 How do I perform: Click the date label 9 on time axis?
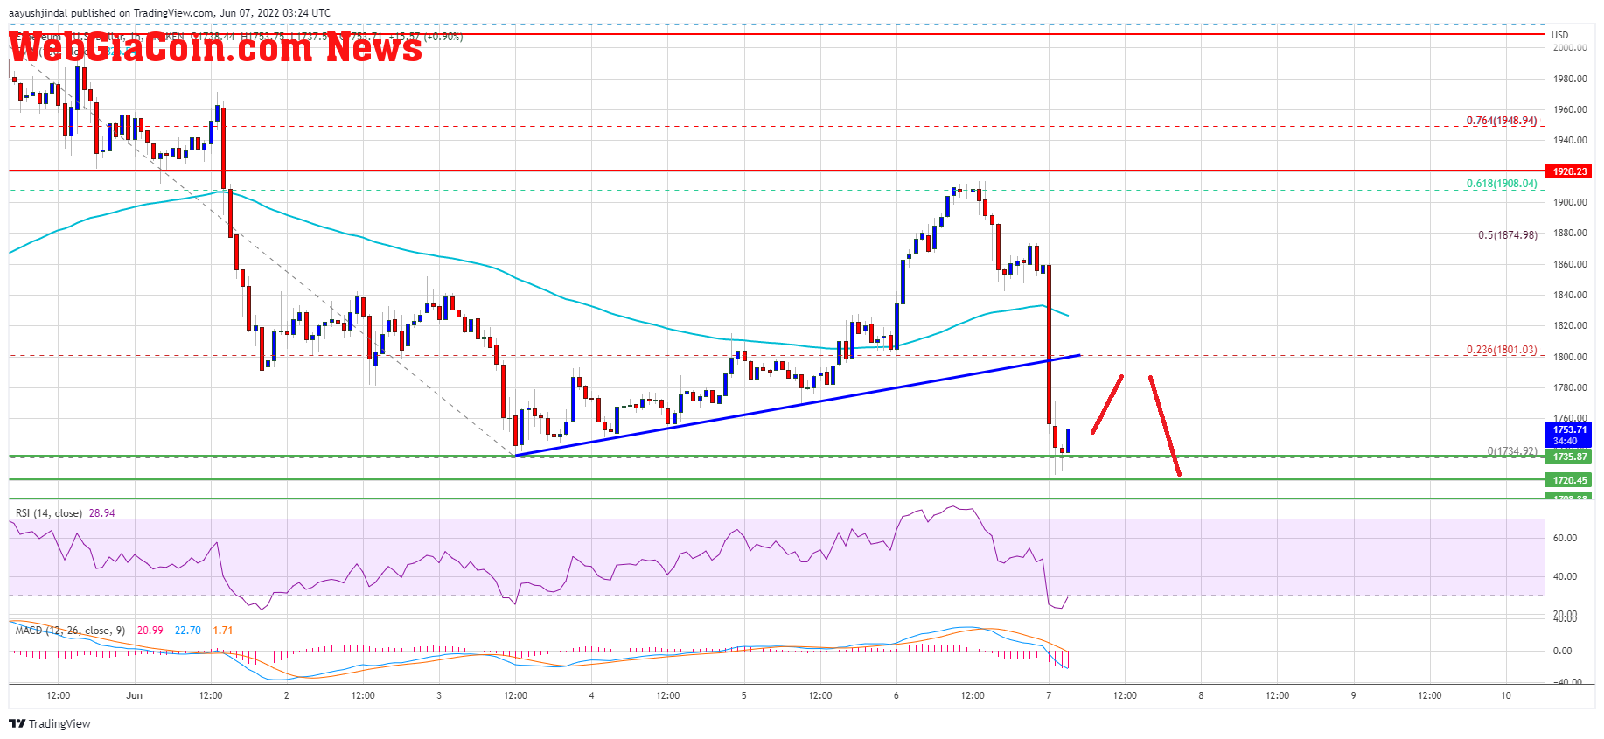pyautogui.click(x=1353, y=695)
